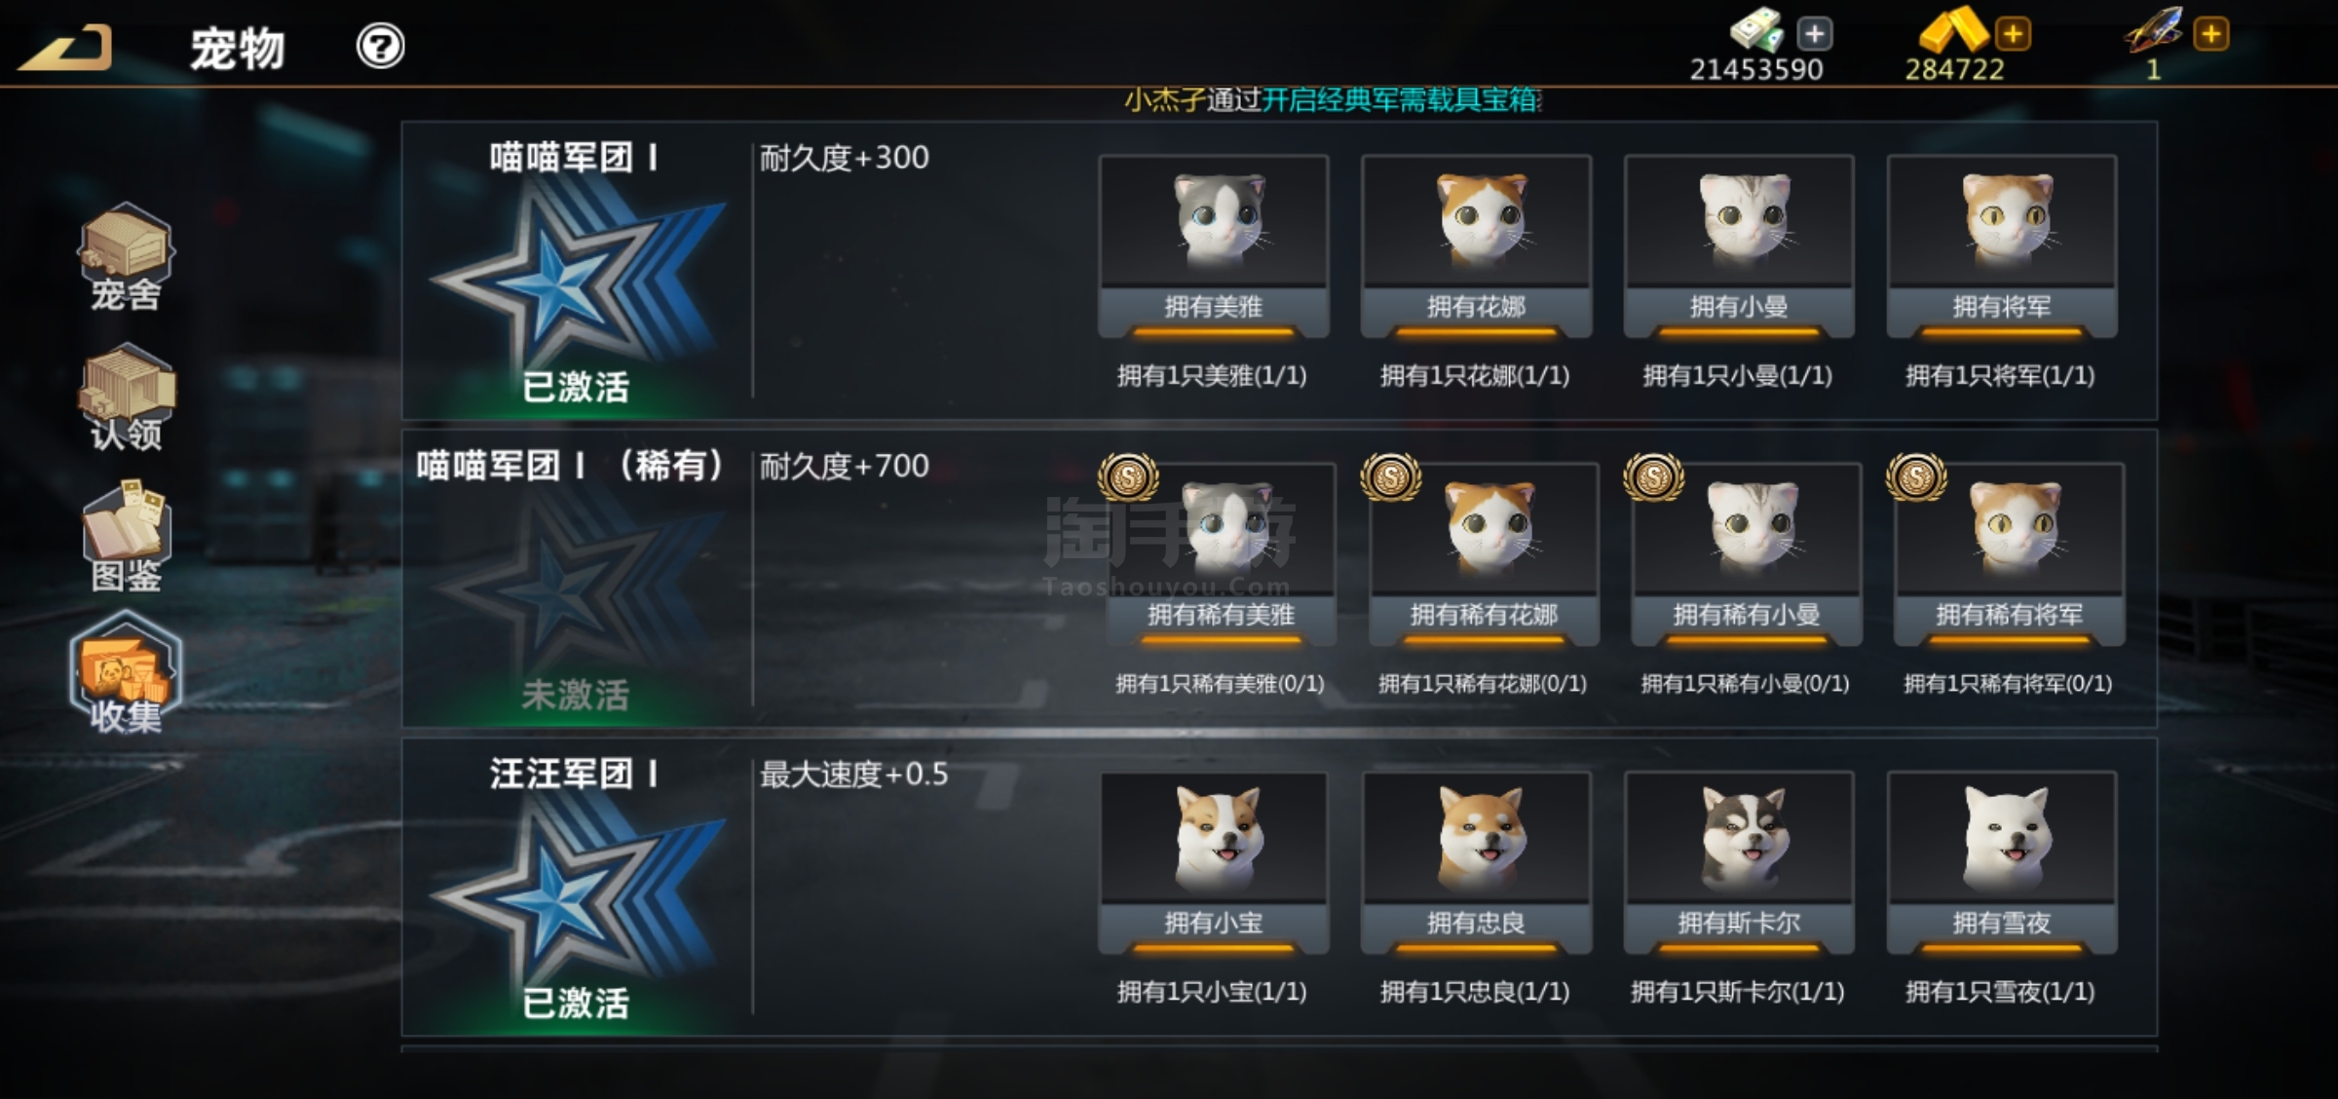This screenshot has height=1099, width=2338.
Task: Open the 开启经典军需载具宝箱 announcement link
Action: (1401, 99)
